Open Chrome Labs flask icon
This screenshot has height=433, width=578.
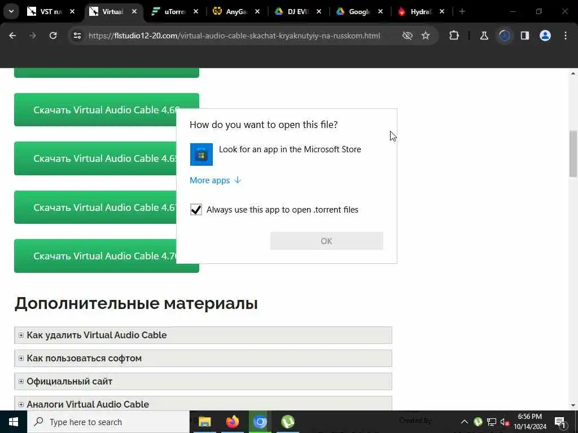pos(484,36)
